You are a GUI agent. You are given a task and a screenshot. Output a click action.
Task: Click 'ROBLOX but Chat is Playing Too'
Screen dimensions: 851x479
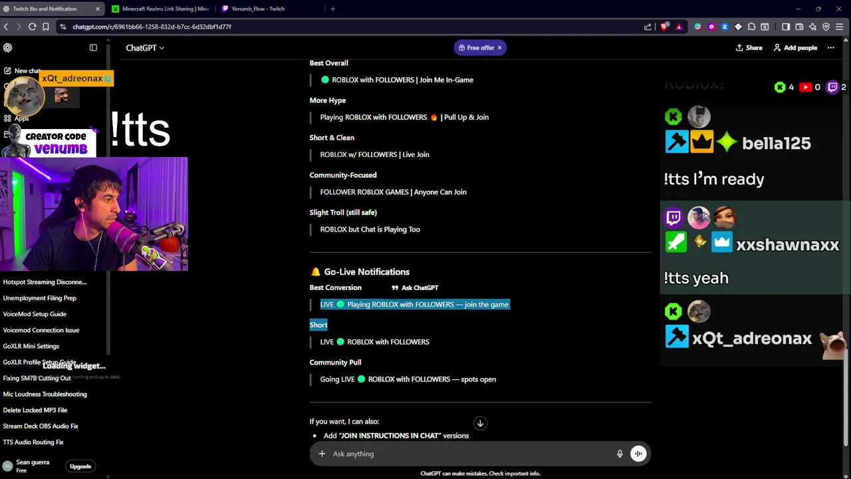pos(370,229)
